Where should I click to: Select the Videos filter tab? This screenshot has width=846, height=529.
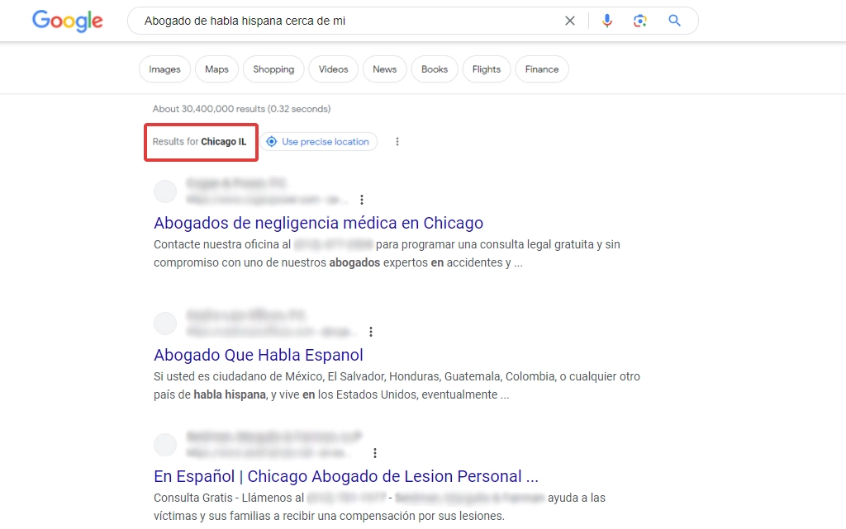[x=334, y=69]
